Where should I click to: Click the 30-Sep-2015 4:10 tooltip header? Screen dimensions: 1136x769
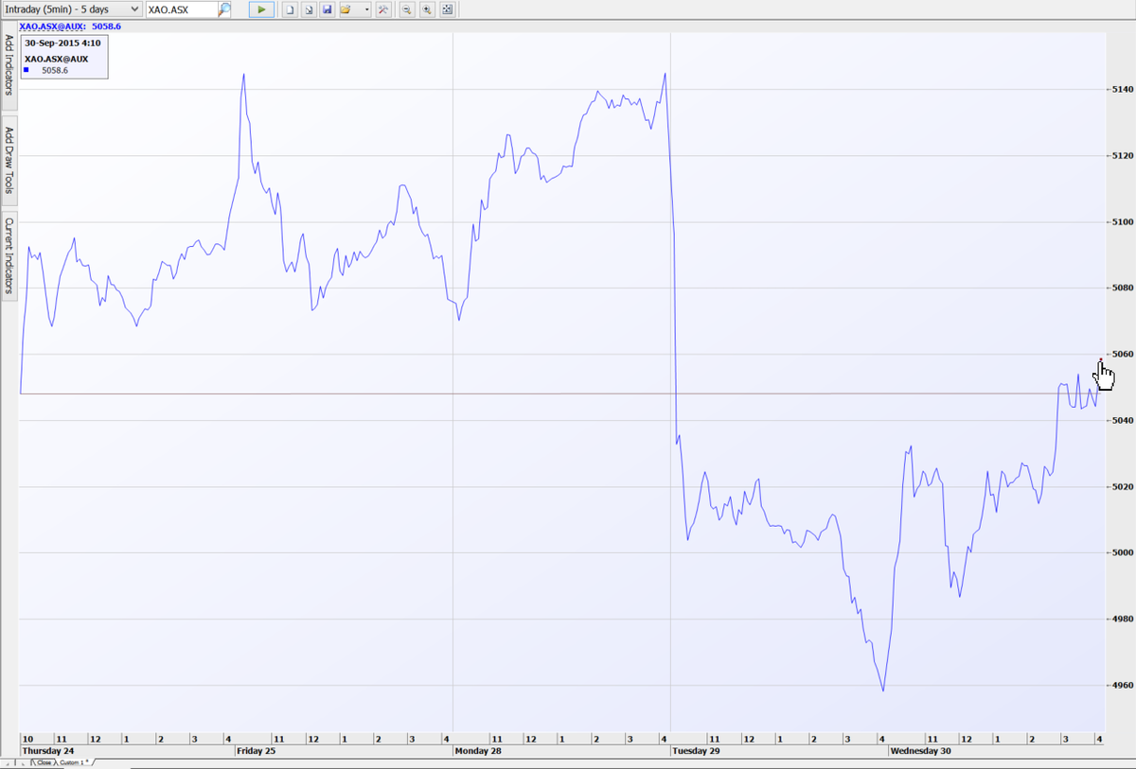[x=62, y=43]
